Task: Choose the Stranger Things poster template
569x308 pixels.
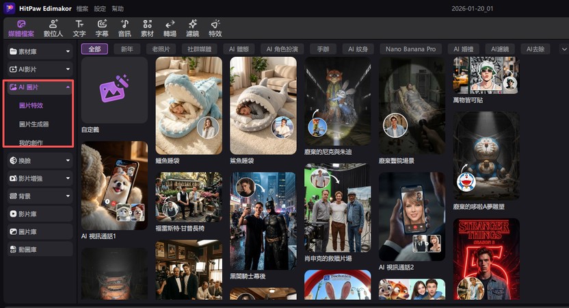Action: pos(486,259)
